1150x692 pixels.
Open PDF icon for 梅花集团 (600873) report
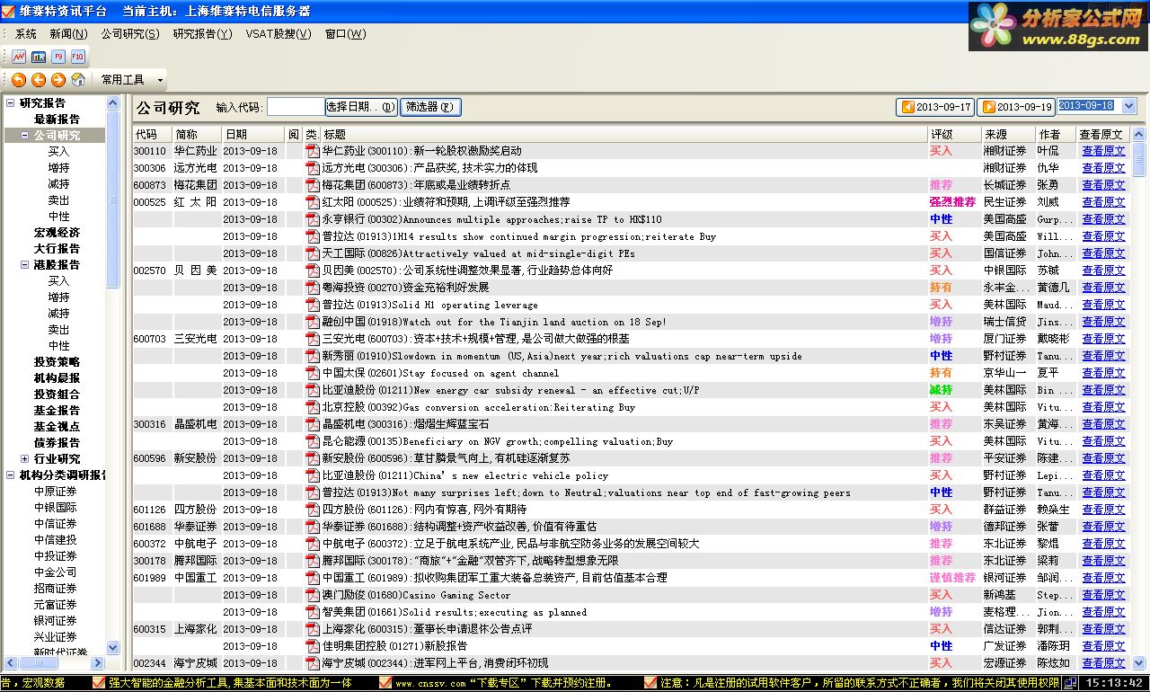pyautogui.click(x=313, y=185)
